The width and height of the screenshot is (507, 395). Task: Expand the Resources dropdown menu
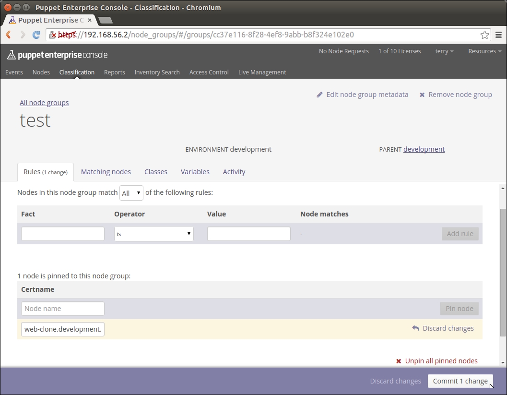click(x=484, y=51)
